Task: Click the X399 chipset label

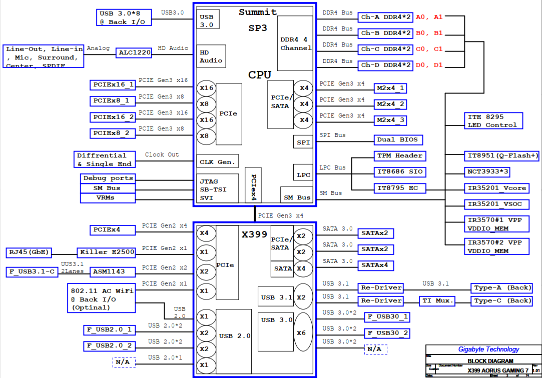Action: [254, 234]
